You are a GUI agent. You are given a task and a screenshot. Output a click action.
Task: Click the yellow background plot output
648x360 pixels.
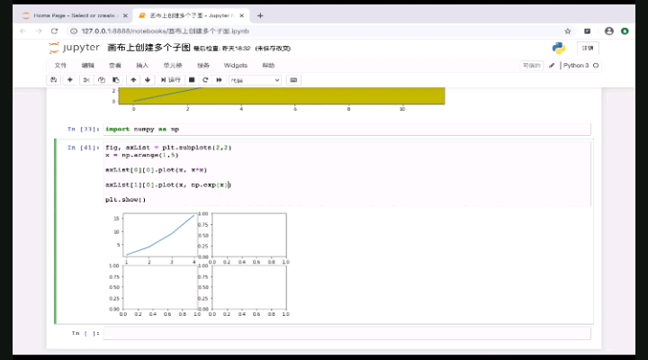(282, 96)
